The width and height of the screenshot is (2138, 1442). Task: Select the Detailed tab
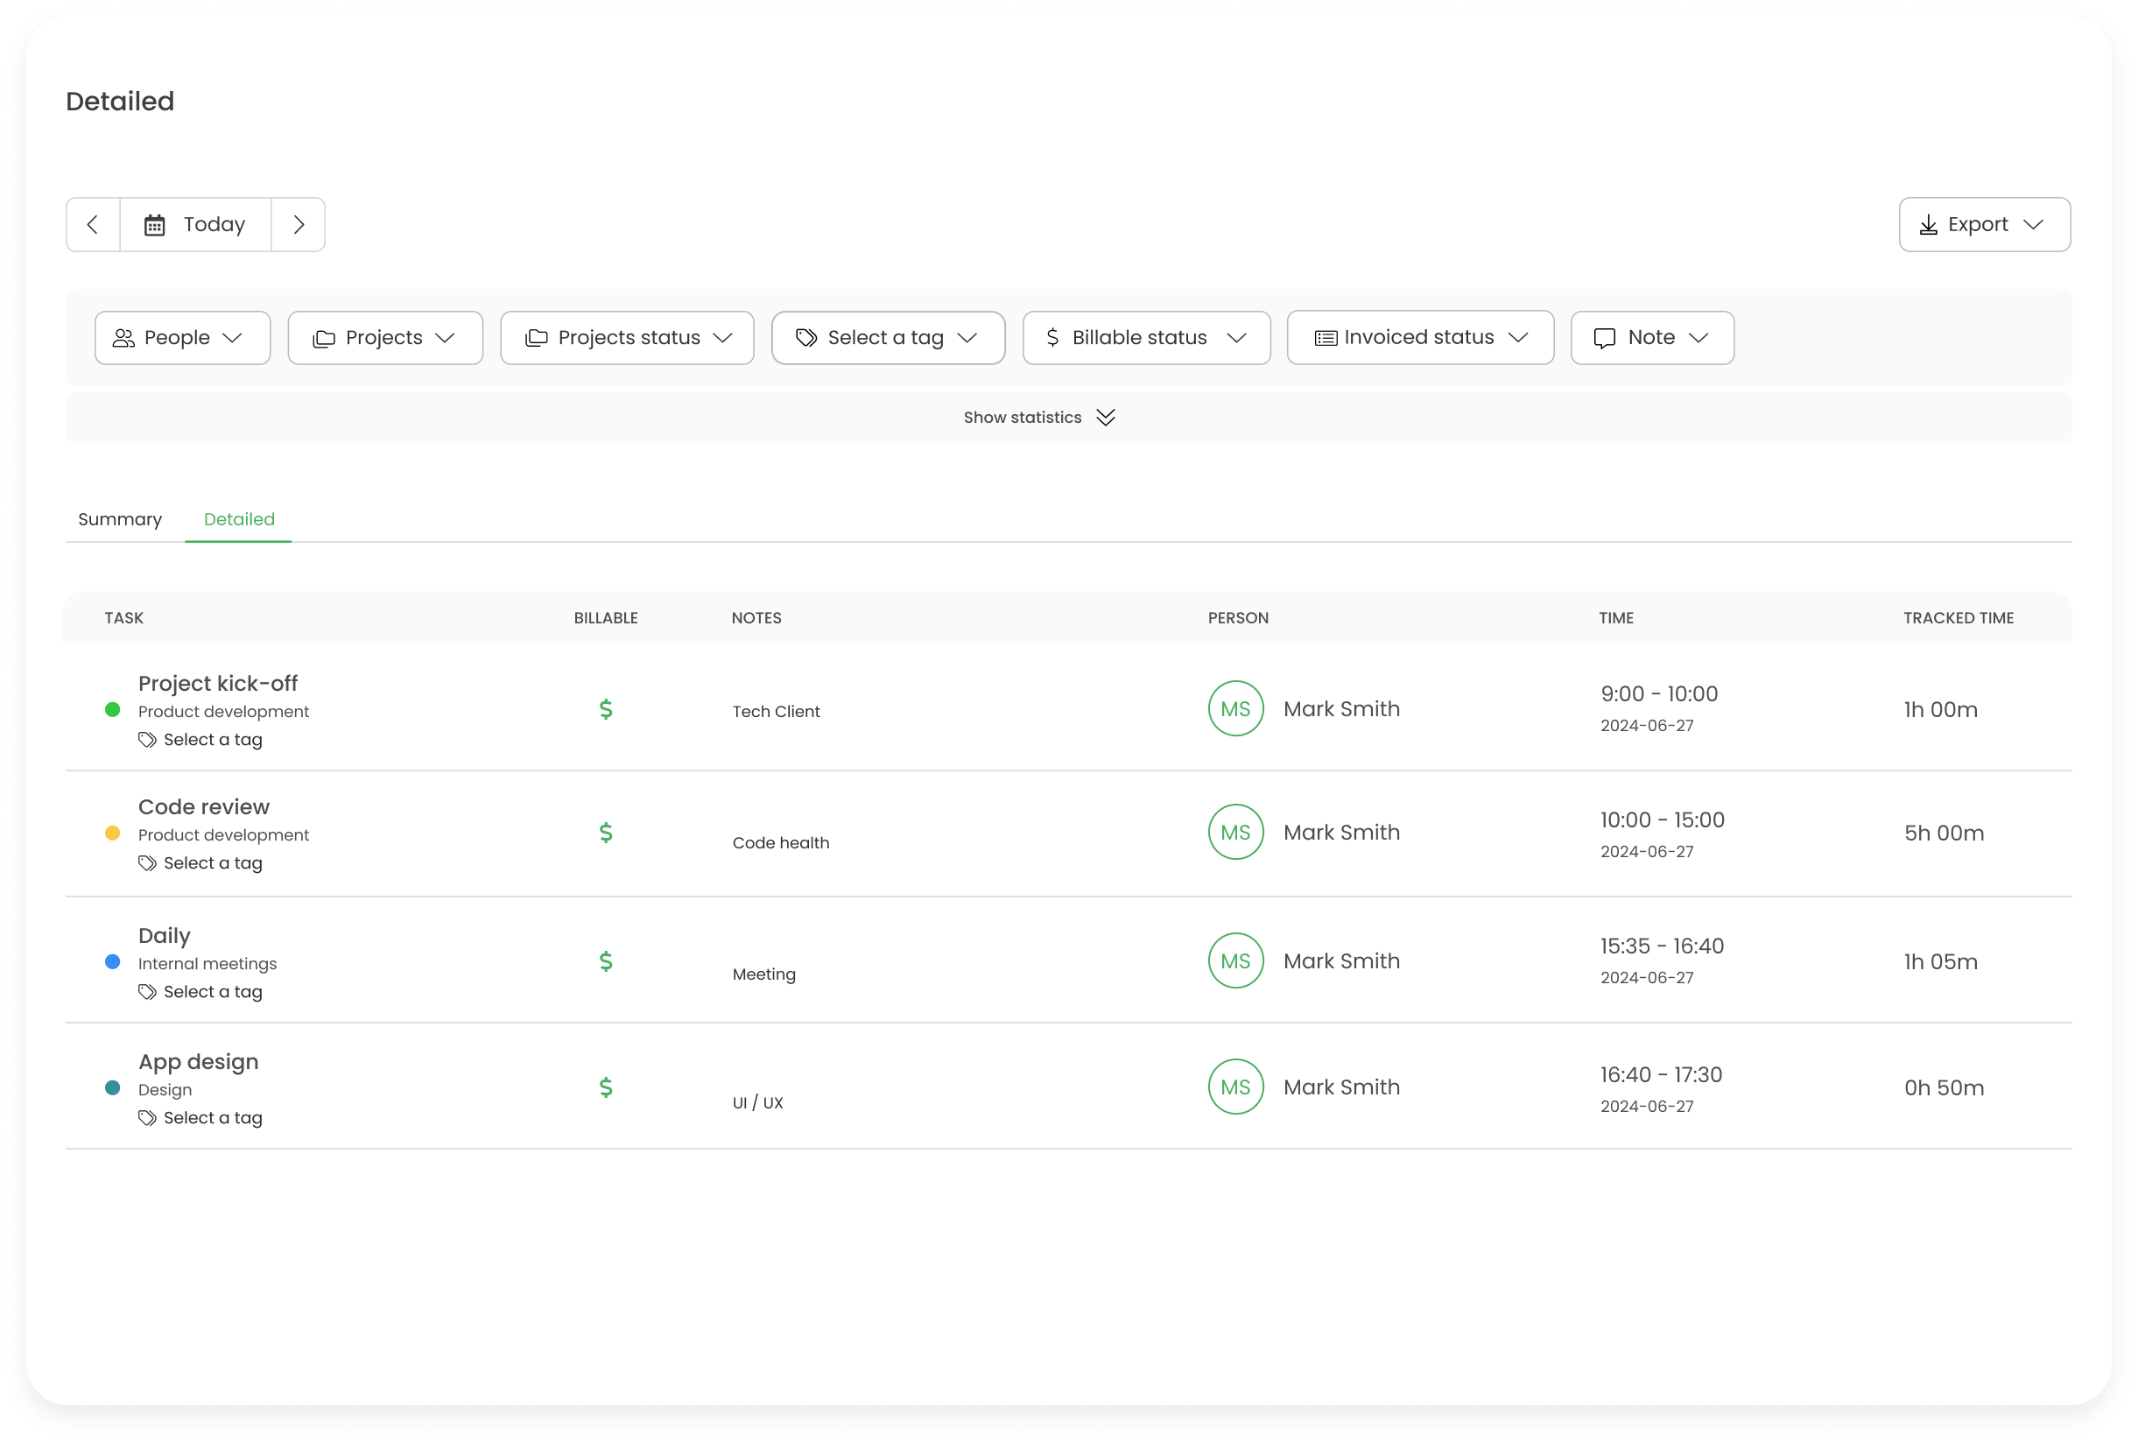(x=239, y=519)
